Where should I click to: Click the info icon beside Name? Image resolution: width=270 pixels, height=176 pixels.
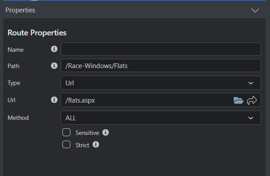(x=54, y=49)
